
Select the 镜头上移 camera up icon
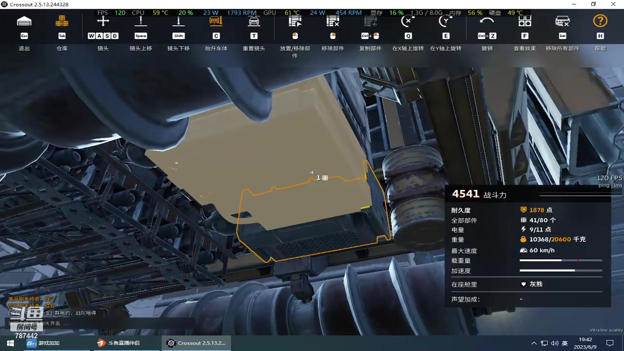click(140, 21)
